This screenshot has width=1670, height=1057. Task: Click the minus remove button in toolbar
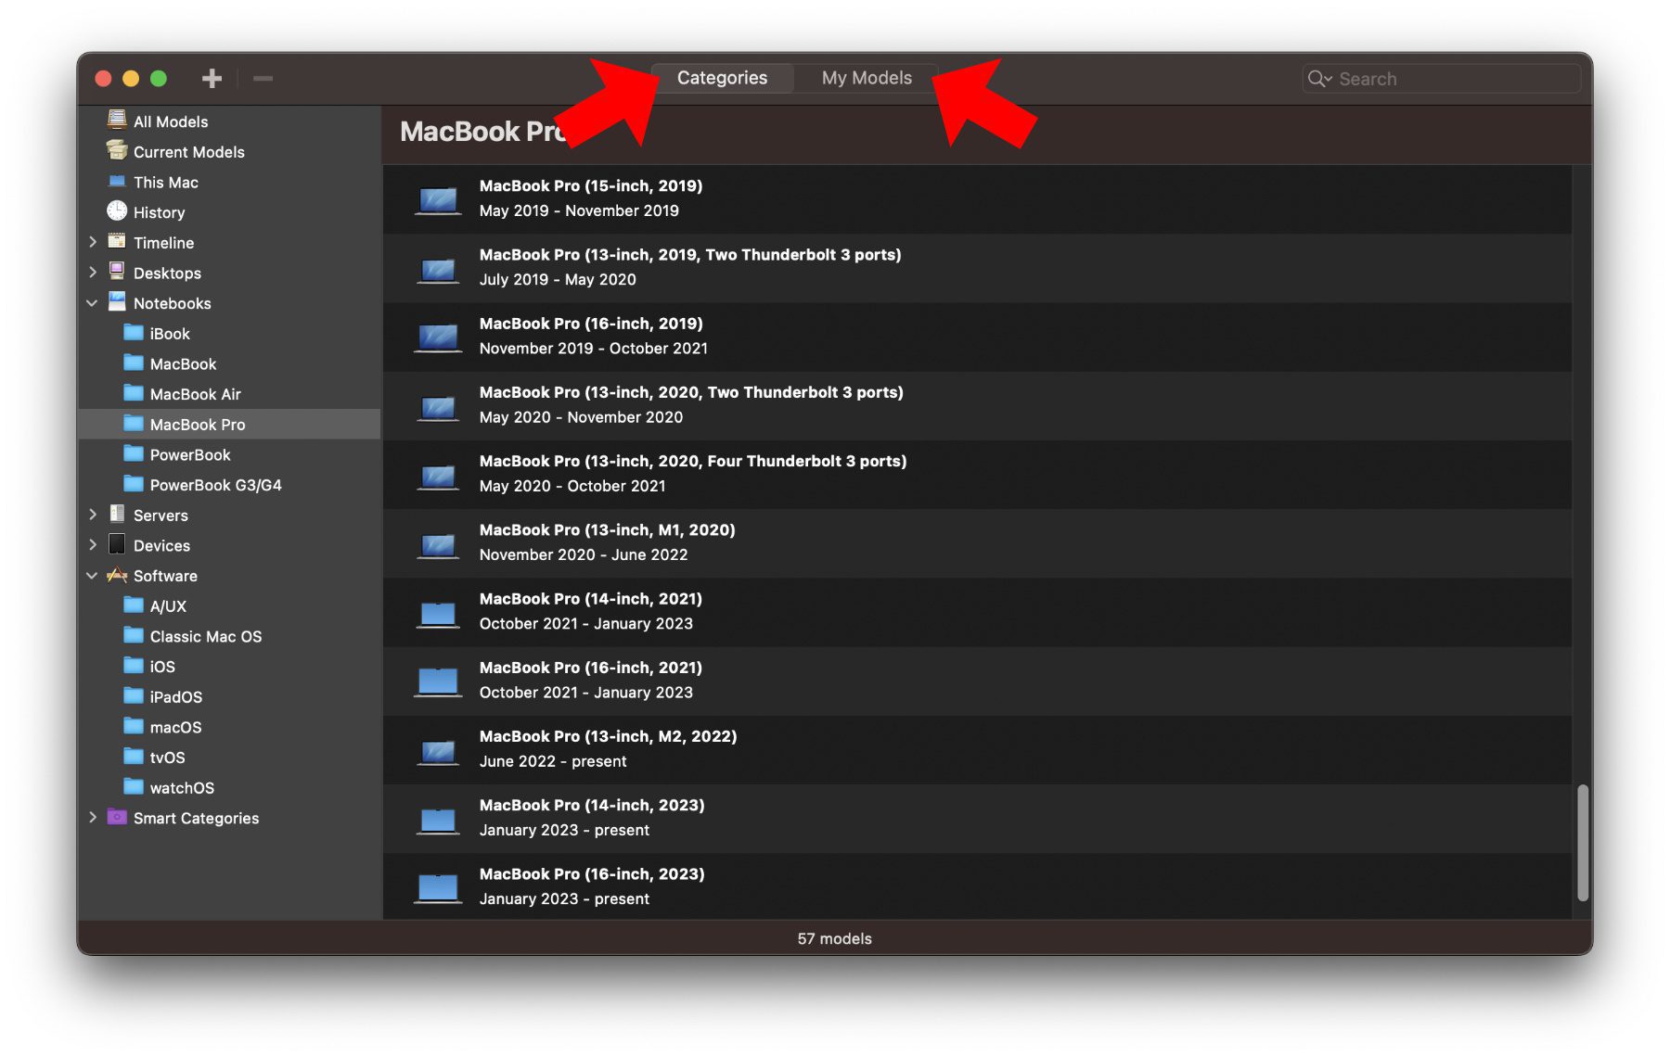tap(263, 79)
